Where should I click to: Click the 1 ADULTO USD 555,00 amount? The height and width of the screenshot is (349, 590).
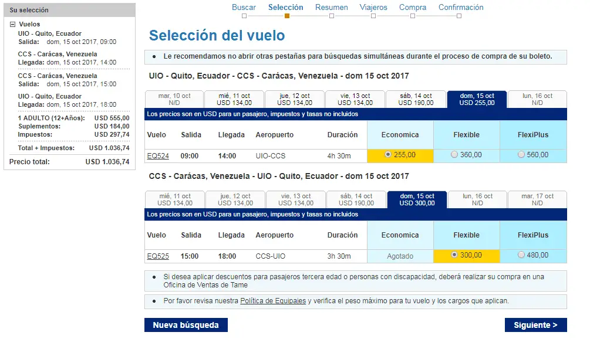pos(112,118)
